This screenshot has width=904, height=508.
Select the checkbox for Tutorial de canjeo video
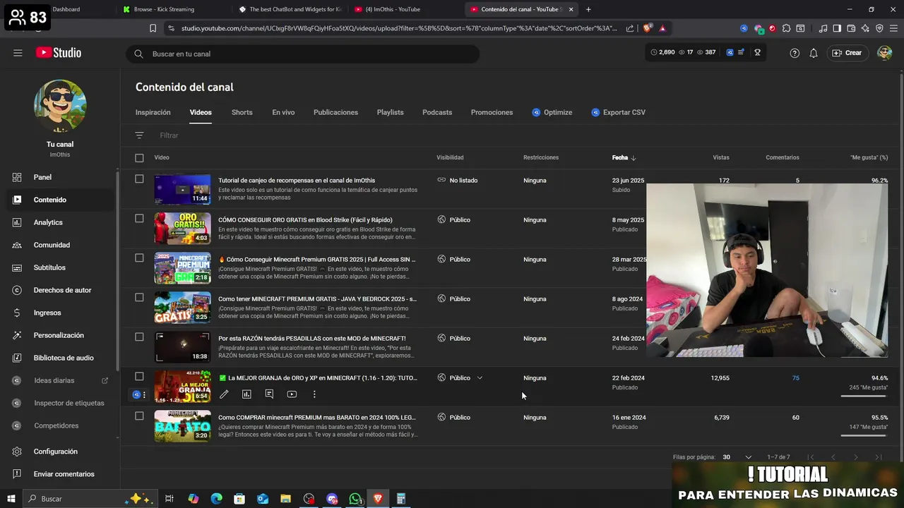(x=139, y=179)
